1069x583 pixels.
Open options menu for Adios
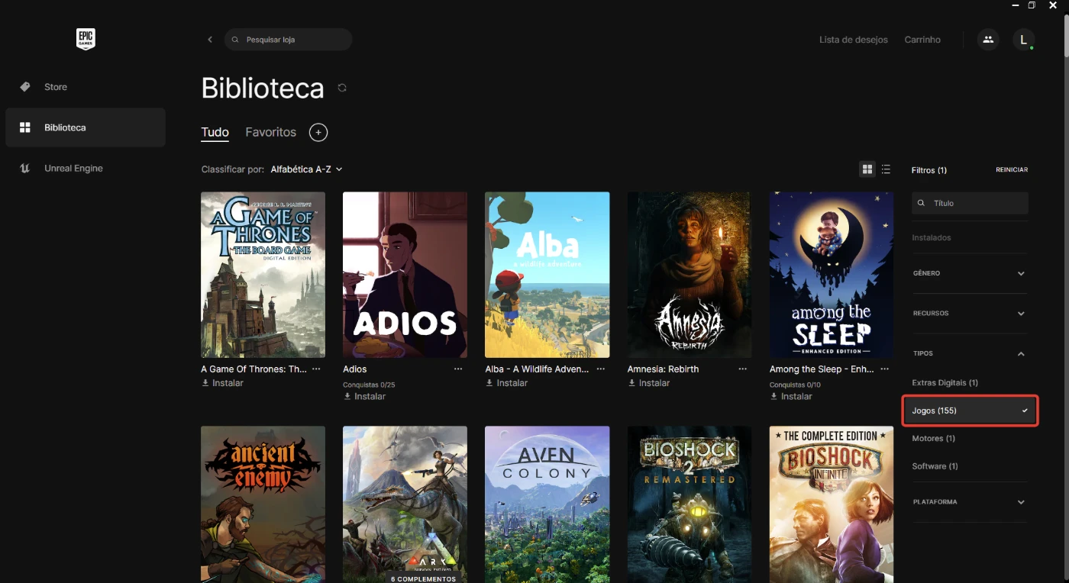point(458,369)
